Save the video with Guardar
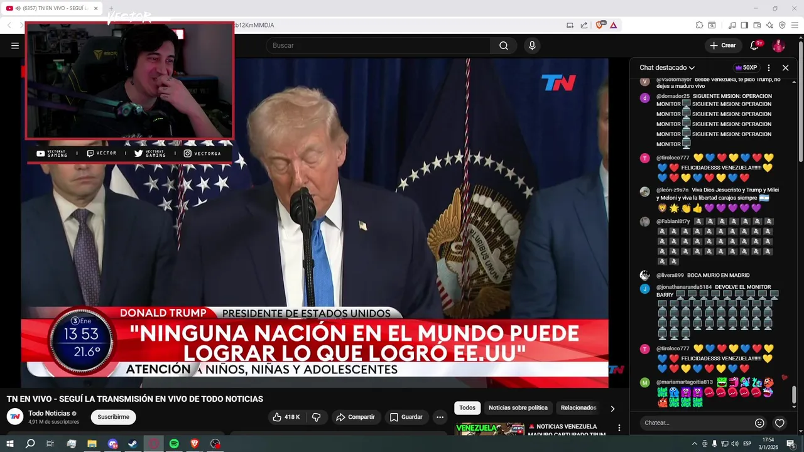 point(406,417)
